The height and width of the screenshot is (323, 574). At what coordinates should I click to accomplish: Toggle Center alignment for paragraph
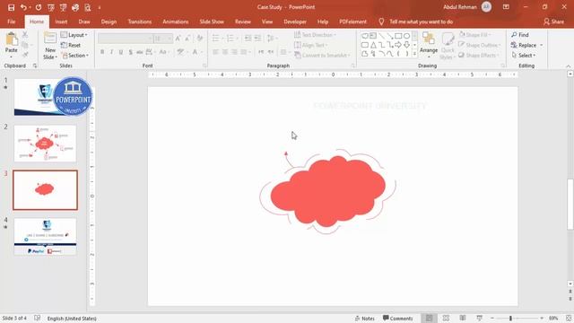(x=225, y=52)
